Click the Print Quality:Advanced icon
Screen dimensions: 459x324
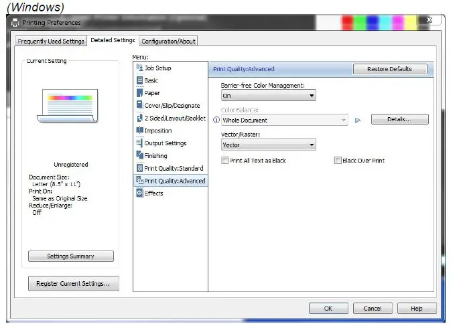click(x=139, y=181)
